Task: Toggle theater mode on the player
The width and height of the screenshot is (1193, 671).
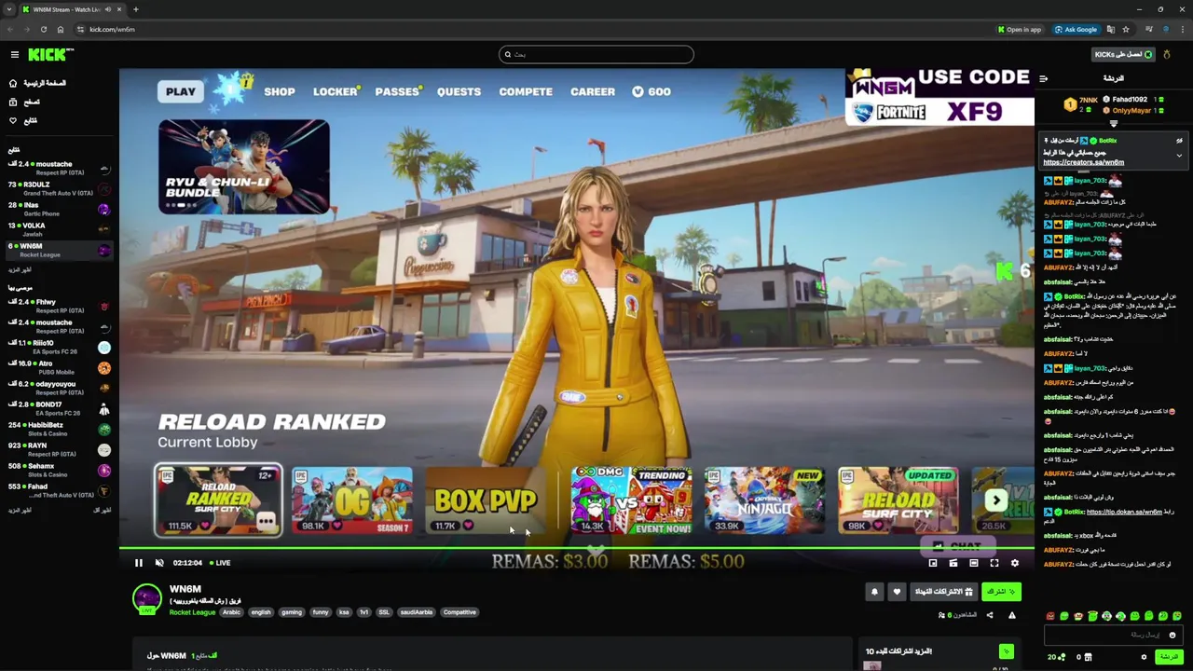Action: (974, 563)
